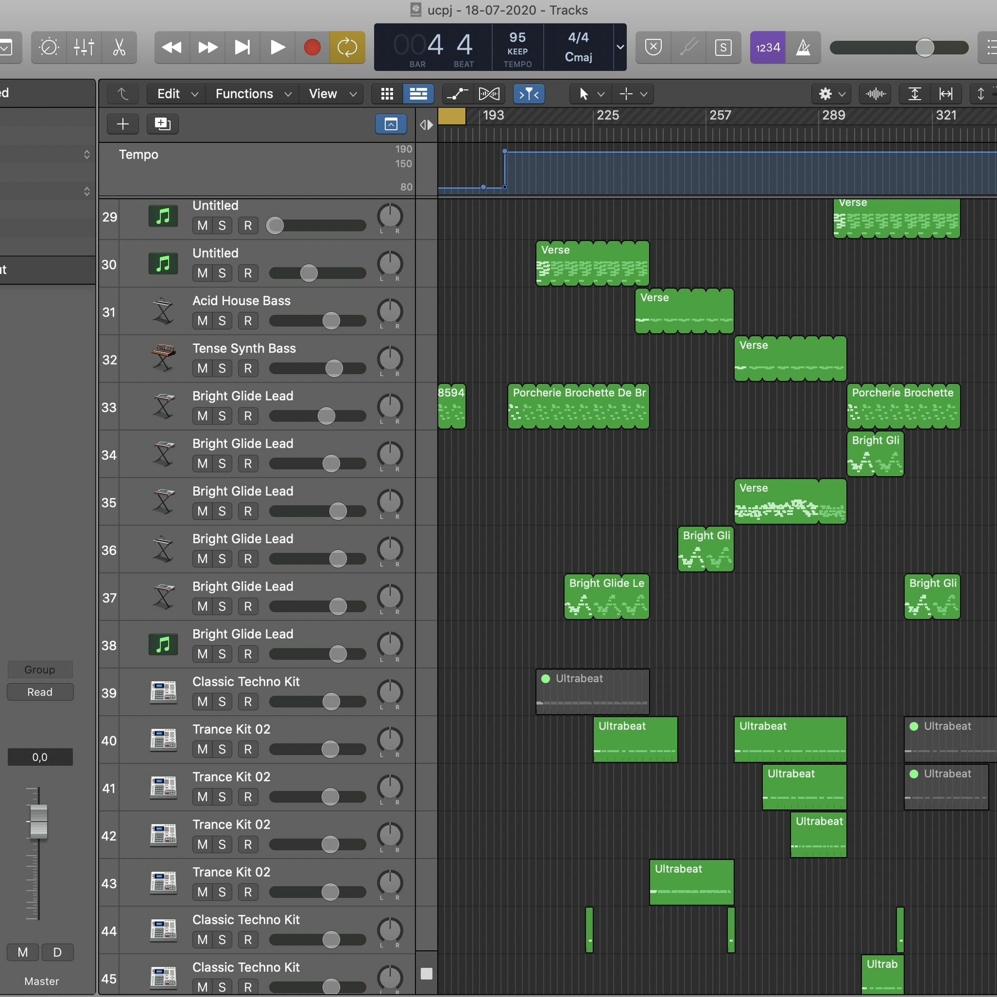The height and width of the screenshot is (997, 997).
Task: Click the Cmaj key signature display
Action: point(579,57)
